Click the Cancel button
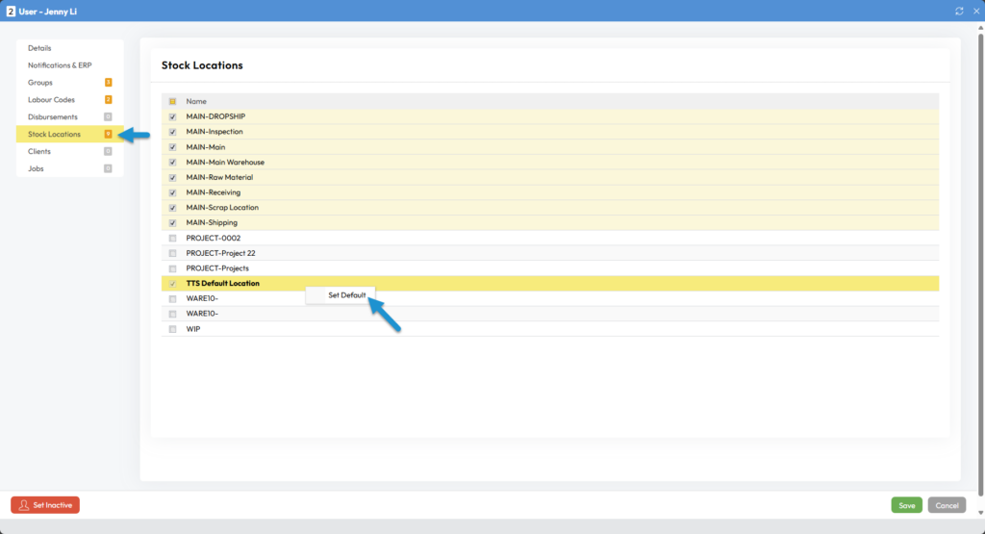The image size is (985, 534). [947, 505]
